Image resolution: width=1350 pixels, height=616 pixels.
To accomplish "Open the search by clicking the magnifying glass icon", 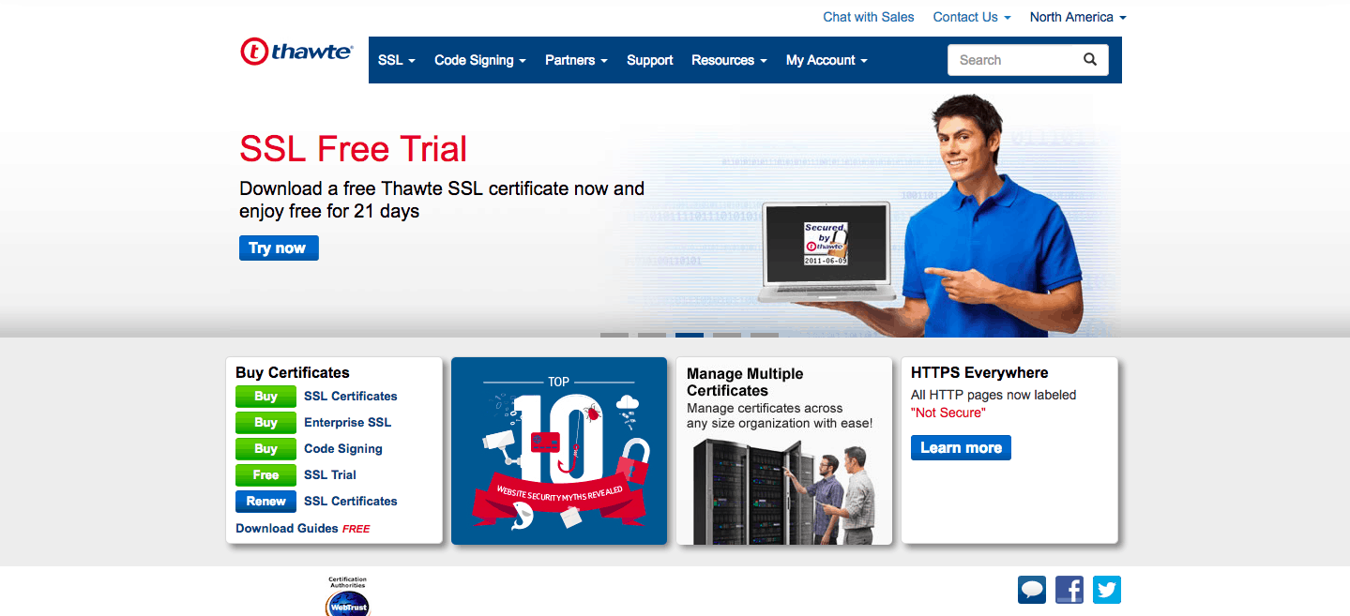I will pyautogui.click(x=1089, y=59).
